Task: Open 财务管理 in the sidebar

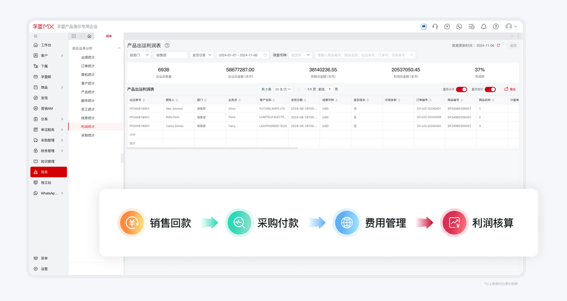Action: [x=48, y=151]
